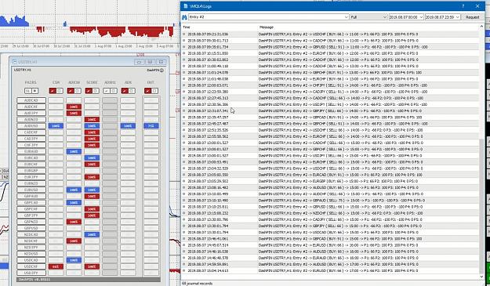Toggle the red check box under SCORE
490x286 pixels.
pos(89,91)
